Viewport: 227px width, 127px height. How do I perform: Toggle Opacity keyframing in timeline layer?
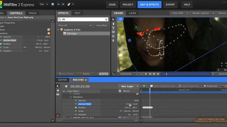[76, 101]
